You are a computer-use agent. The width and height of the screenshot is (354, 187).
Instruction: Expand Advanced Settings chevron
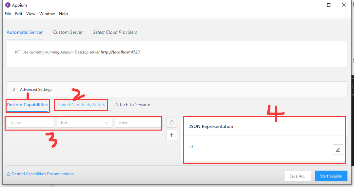pos(14,89)
